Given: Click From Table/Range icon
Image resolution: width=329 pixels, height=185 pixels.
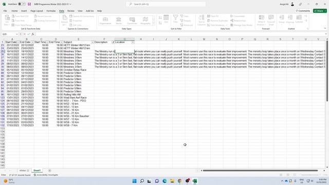Looking at the screenshot, I should pos(13,25).
